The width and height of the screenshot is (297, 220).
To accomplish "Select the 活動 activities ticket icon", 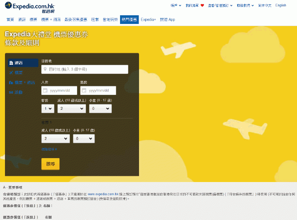I will click(x=16, y=92).
